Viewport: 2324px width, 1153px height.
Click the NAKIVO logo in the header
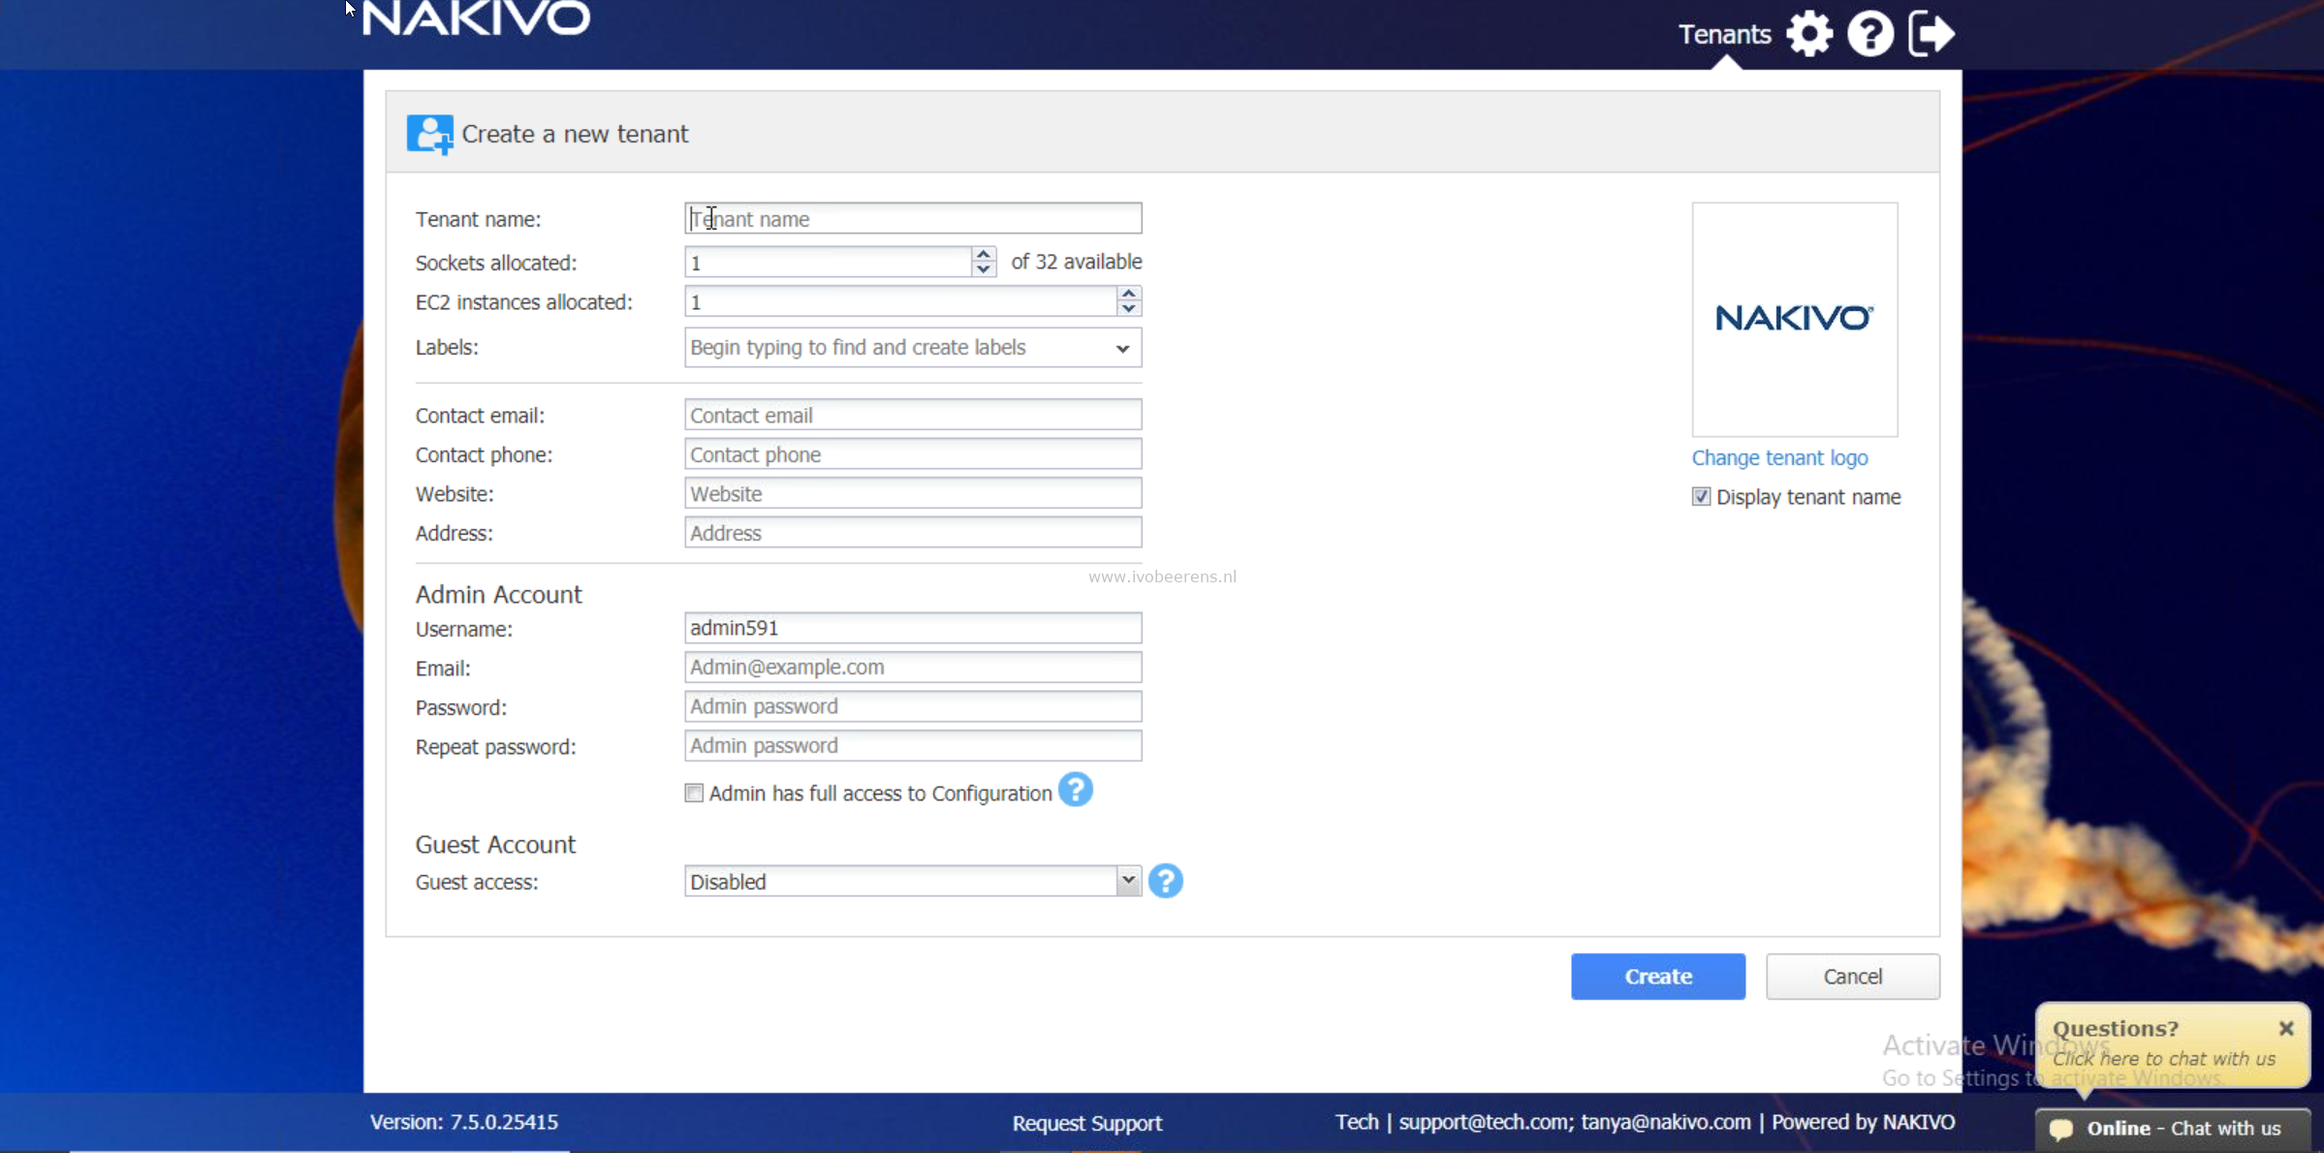[x=476, y=18]
